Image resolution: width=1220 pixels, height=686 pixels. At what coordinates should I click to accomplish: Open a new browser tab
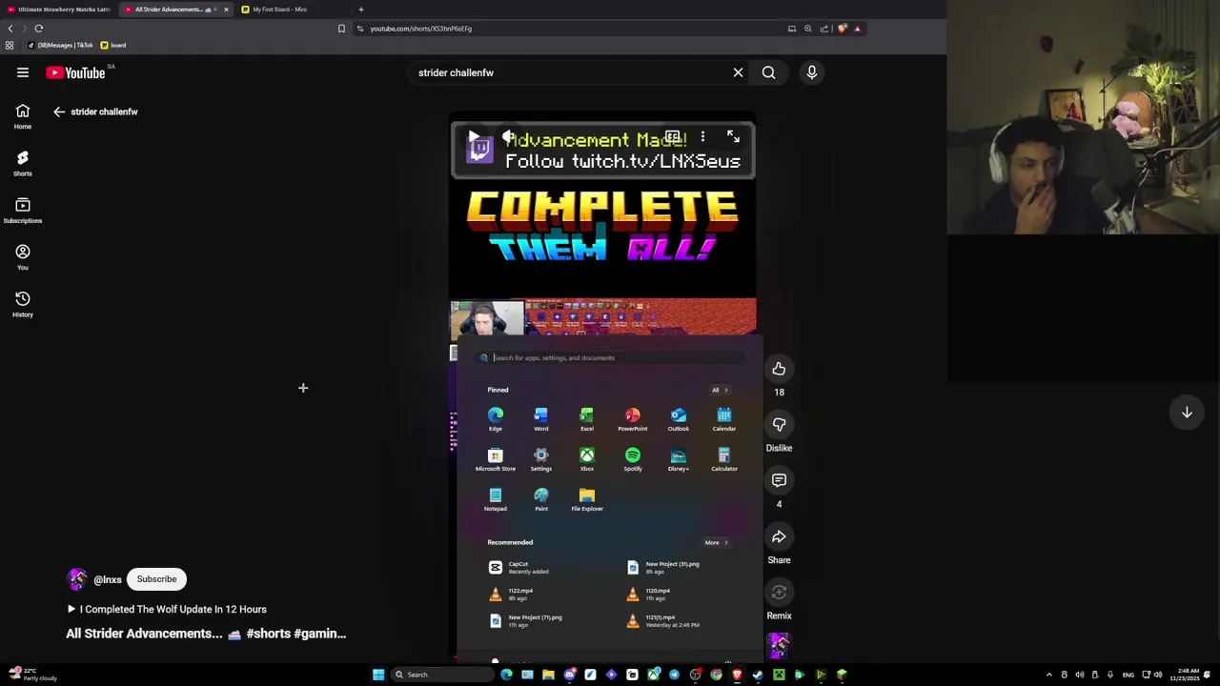[360, 10]
